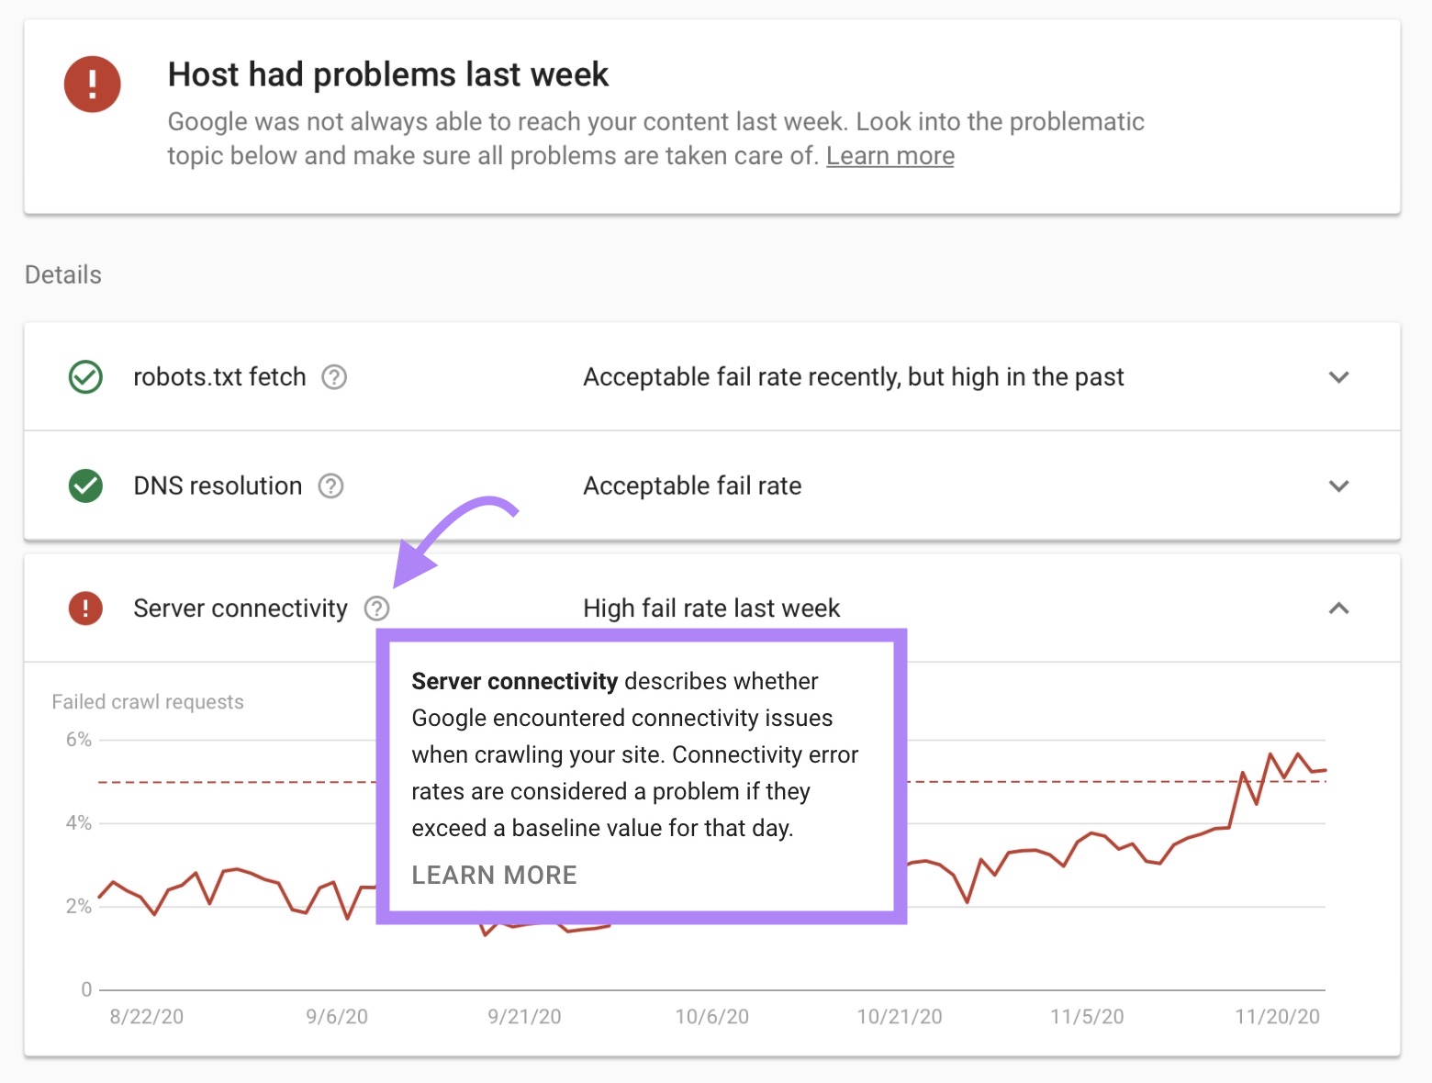Expand the DNS resolution details row
This screenshot has height=1083, width=1432.
tap(1338, 486)
